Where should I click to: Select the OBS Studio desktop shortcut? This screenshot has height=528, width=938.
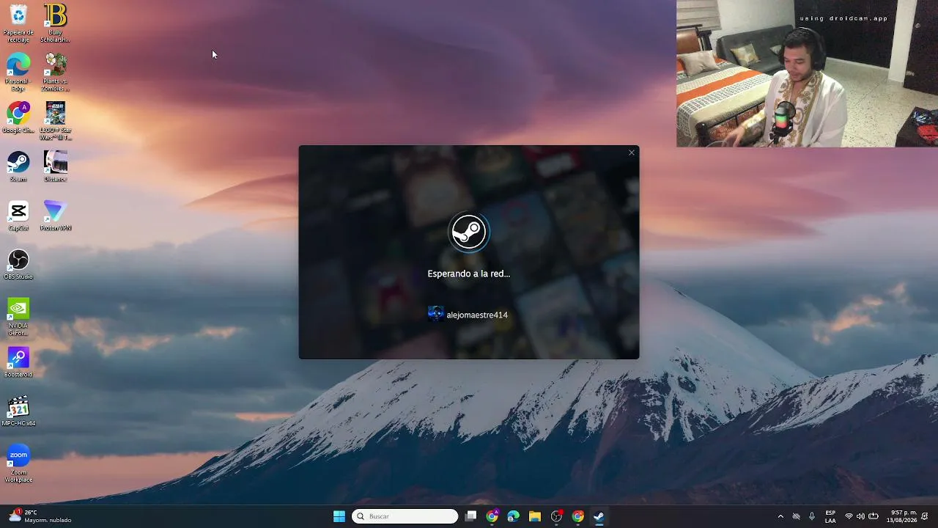[18, 265]
